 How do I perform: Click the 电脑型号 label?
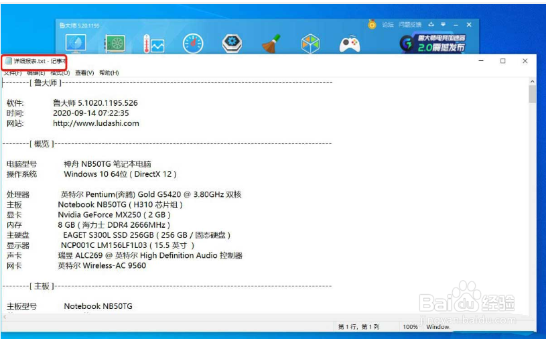click(21, 164)
